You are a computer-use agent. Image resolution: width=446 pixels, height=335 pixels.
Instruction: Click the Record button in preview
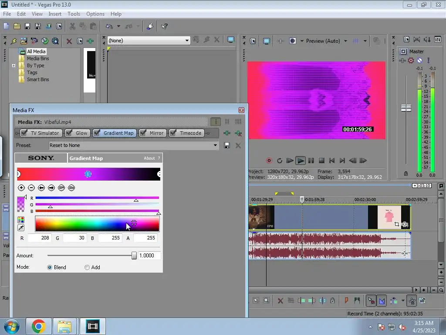point(269,161)
